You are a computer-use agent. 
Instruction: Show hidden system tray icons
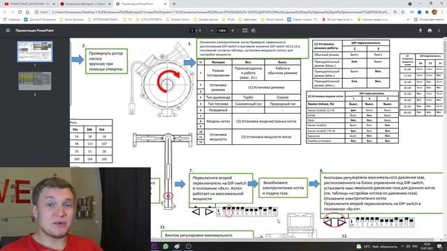pos(402,246)
